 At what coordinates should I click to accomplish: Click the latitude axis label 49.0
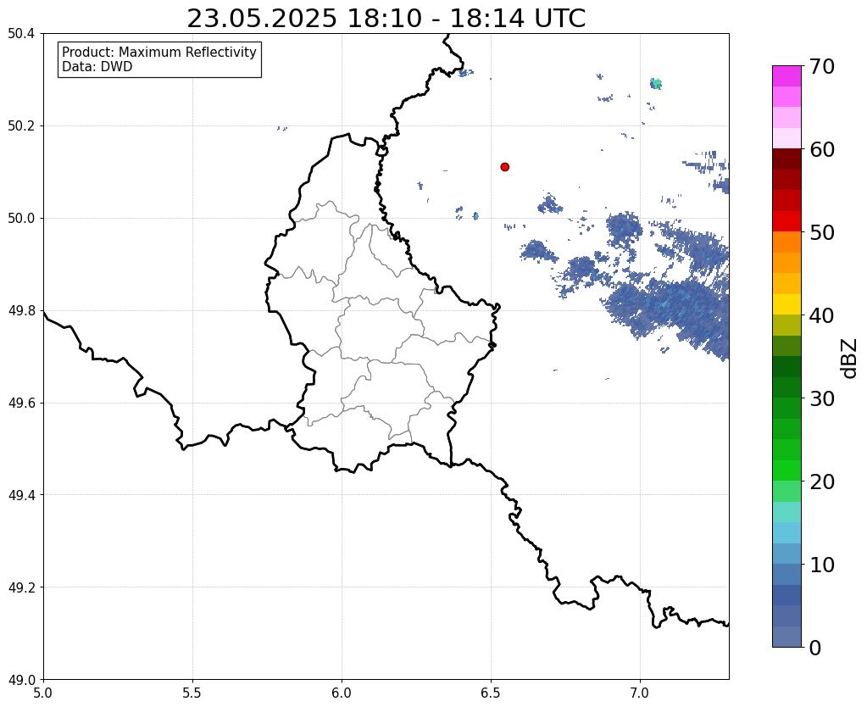[x=21, y=680]
